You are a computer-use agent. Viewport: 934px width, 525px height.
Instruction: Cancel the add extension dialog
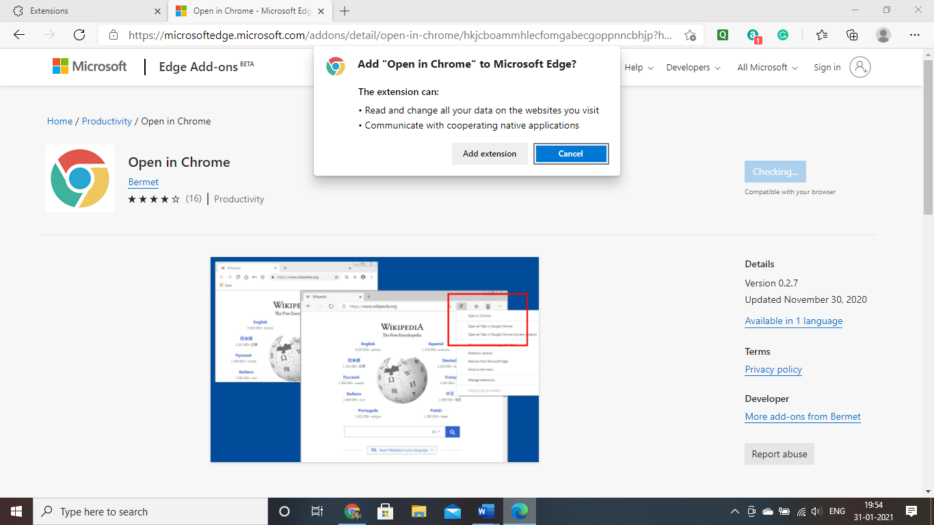coord(571,154)
